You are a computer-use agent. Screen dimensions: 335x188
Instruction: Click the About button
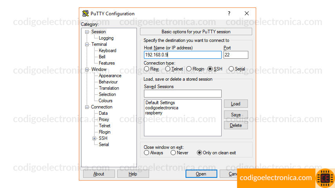[x=99, y=174]
